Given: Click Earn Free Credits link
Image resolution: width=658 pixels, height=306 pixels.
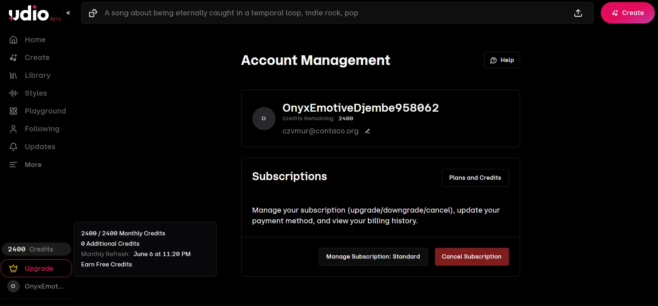Looking at the screenshot, I should [107, 264].
